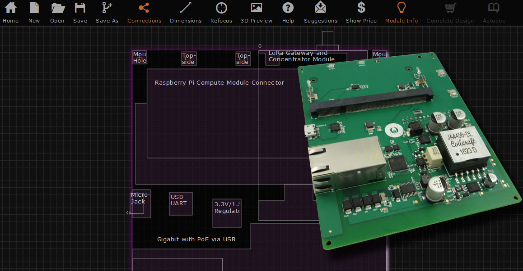Open an existing design file
This screenshot has width=523, height=271.
[57, 12]
